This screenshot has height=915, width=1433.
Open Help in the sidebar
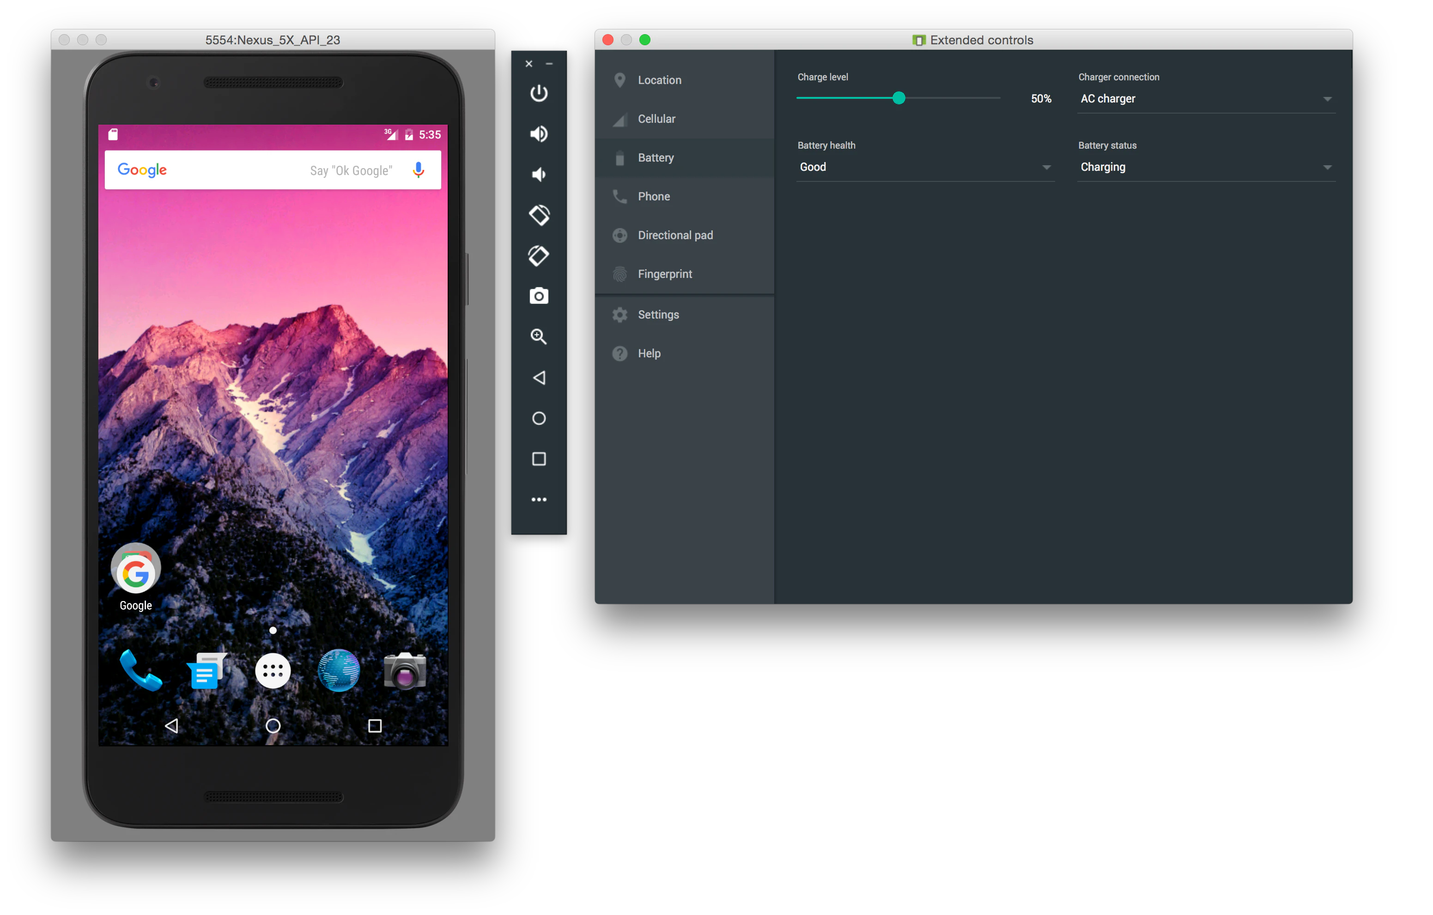pos(649,353)
